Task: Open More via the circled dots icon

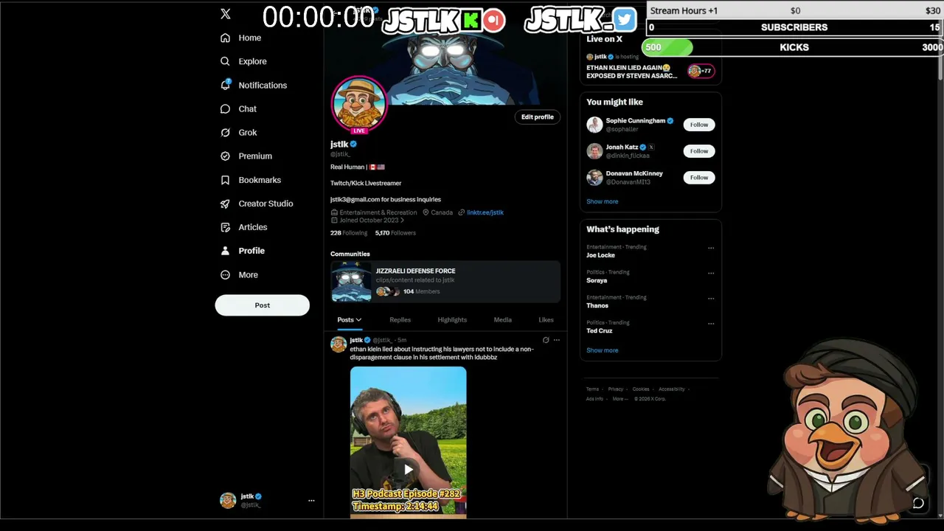Action: 226,274
